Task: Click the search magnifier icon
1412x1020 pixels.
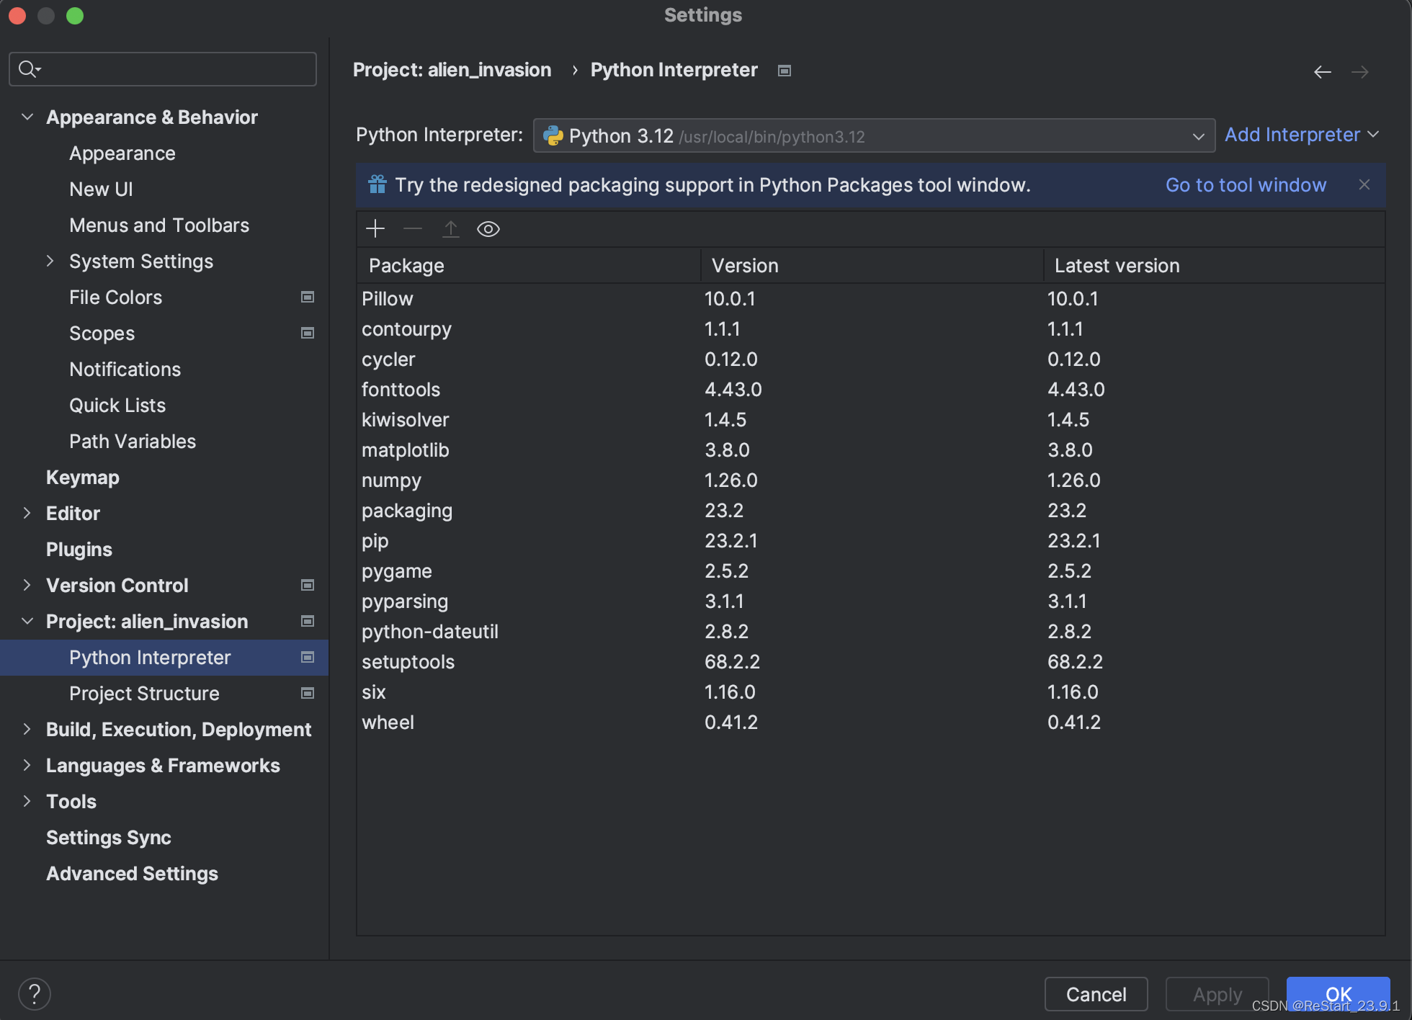Action: (x=29, y=69)
